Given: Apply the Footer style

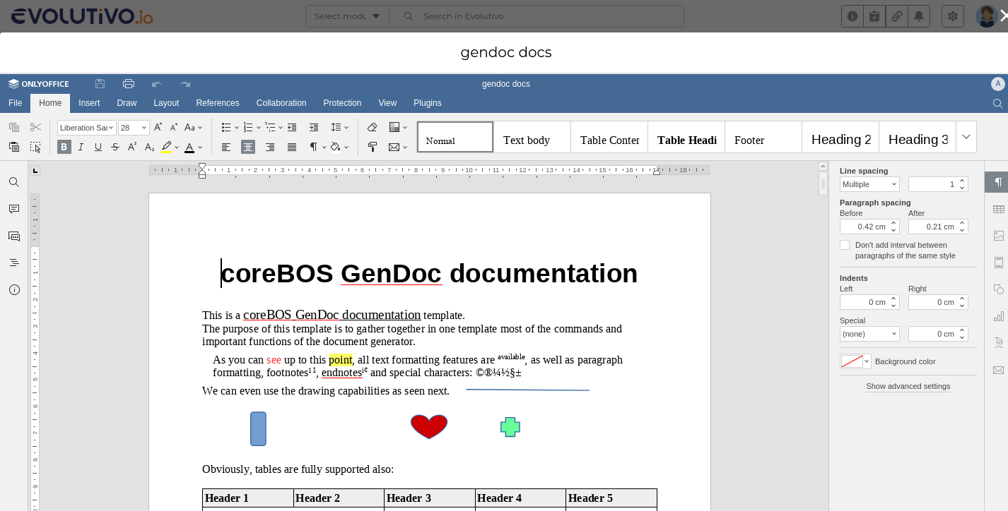Looking at the screenshot, I should (x=763, y=137).
